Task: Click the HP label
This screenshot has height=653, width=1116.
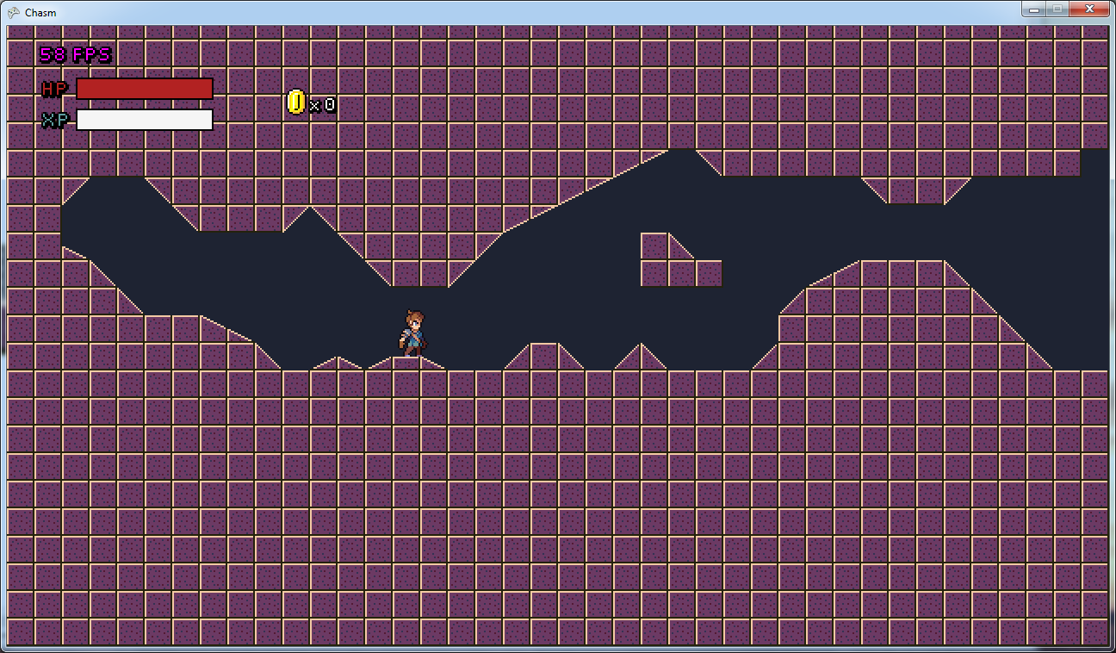Action: 55,90
